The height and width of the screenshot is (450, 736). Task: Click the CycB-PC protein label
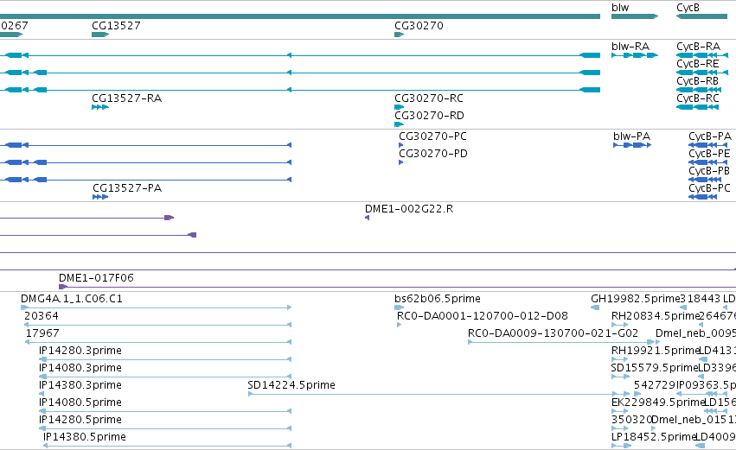click(709, 188)
